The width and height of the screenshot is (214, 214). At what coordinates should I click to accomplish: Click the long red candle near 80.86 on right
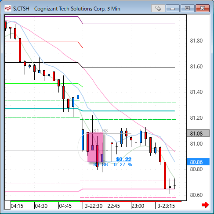coord(165,175)
